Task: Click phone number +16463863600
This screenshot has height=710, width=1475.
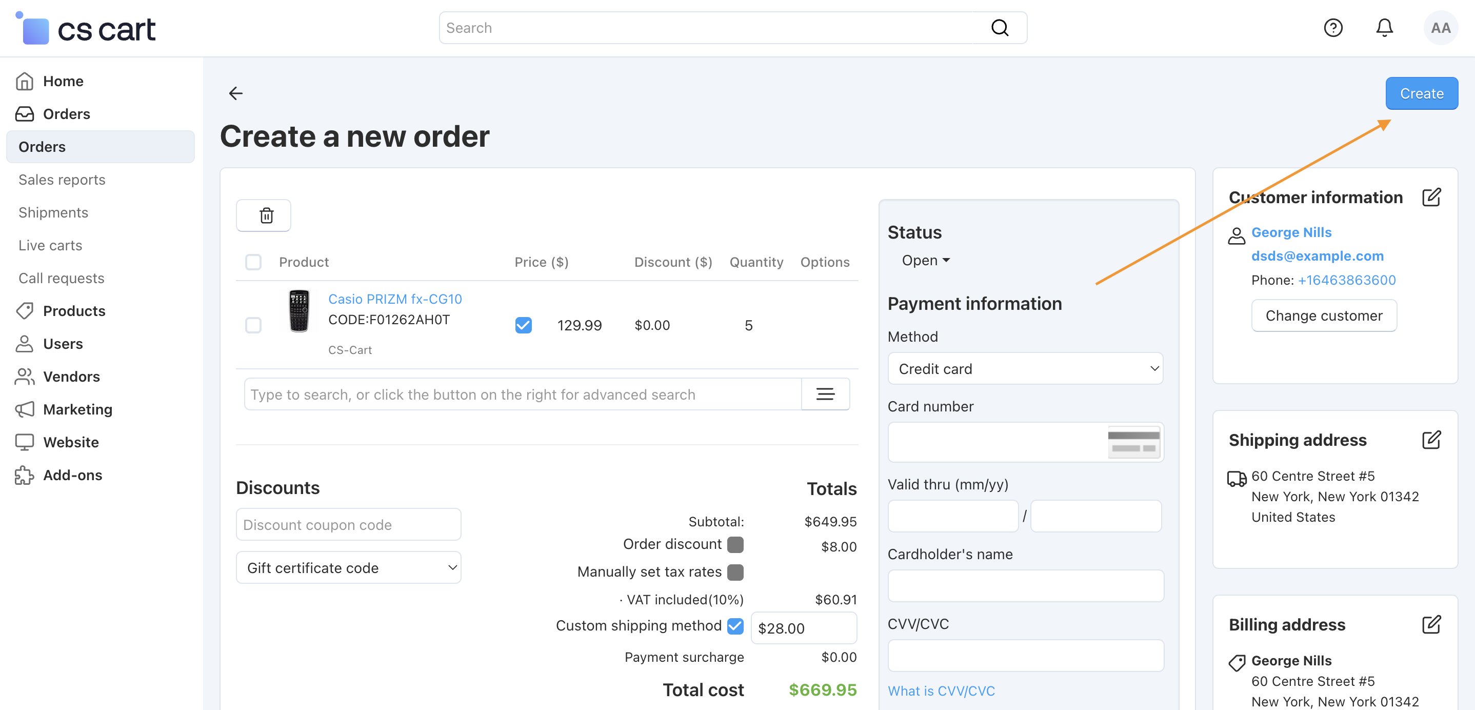Action: coord(1346,280)
